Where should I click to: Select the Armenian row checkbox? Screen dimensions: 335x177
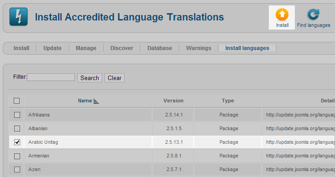pos(17,156)
